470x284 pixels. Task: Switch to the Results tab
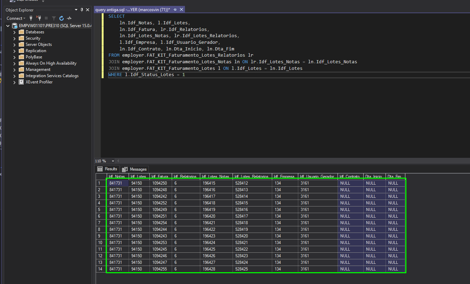107,169
